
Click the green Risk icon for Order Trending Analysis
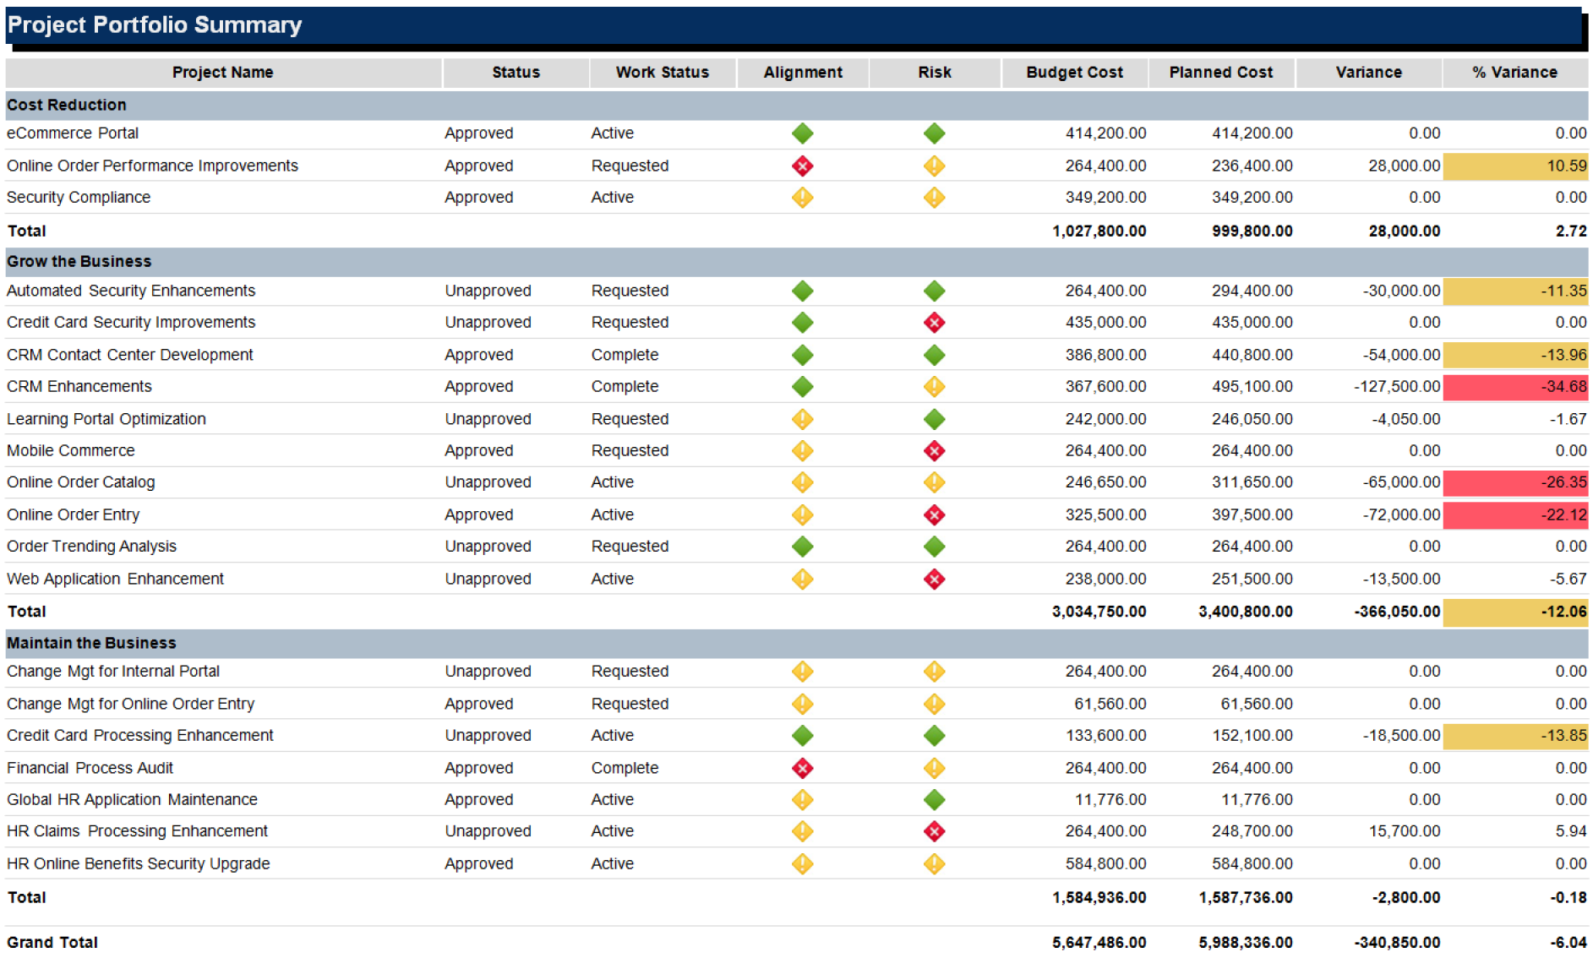934,547
